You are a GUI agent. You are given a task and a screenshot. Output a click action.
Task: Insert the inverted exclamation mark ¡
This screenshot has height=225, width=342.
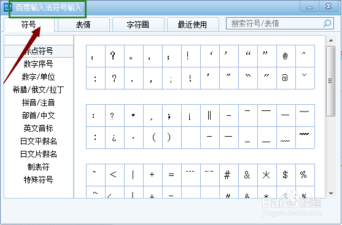[191, 115]
